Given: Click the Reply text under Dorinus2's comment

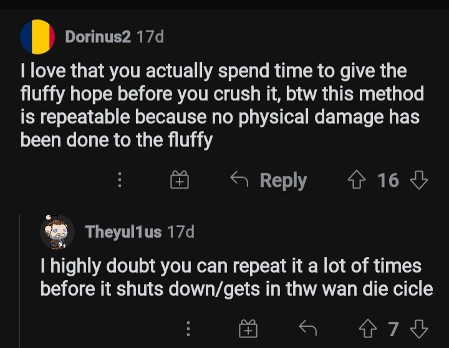Looking at the screenshot, I should click(x=283, y=181).
